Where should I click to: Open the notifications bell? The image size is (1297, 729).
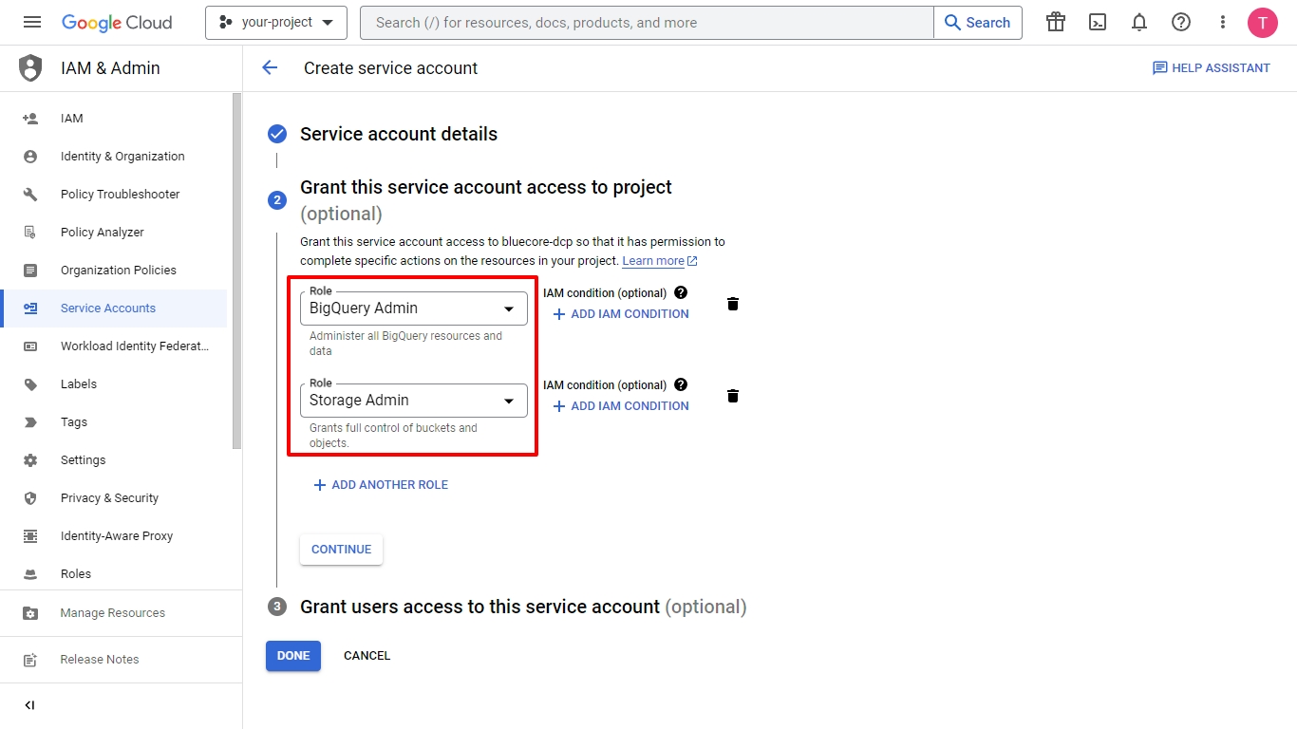pos(1139,23)
